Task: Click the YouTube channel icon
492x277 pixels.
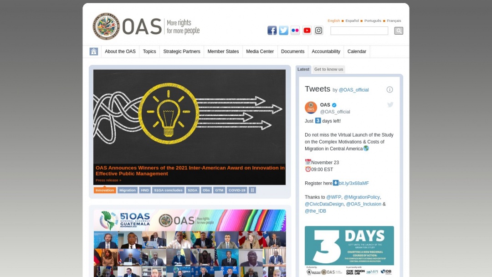Action: [307, 30]
